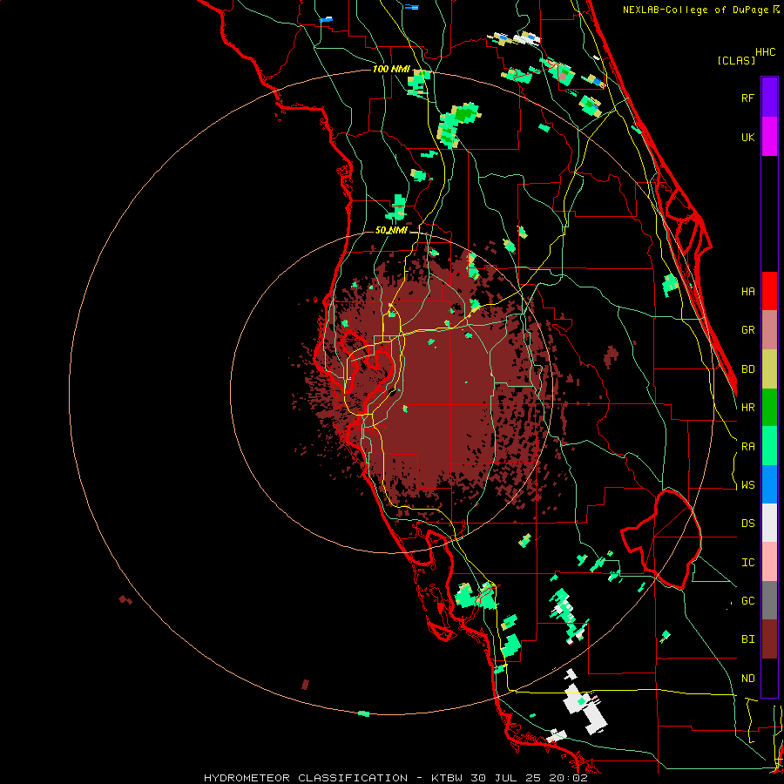This screenshot has height=784, width=784.
Task: Click the 100 NMI range ring label
Action: point(391,69)
